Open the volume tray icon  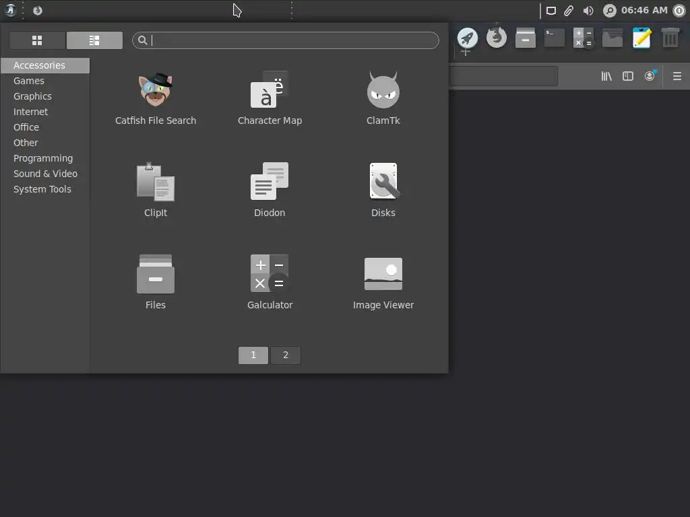[x=588, y=11]
